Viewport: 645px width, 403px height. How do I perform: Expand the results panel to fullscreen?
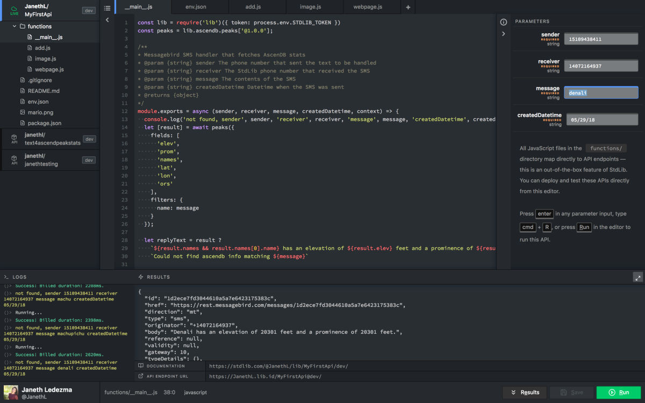coord(638,277)
